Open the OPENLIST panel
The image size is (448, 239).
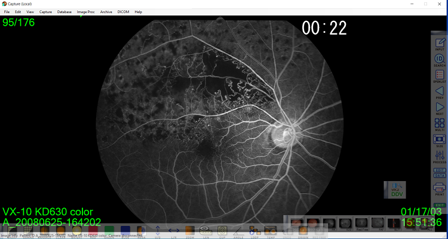pyautogui.click(x=440, y=77)
